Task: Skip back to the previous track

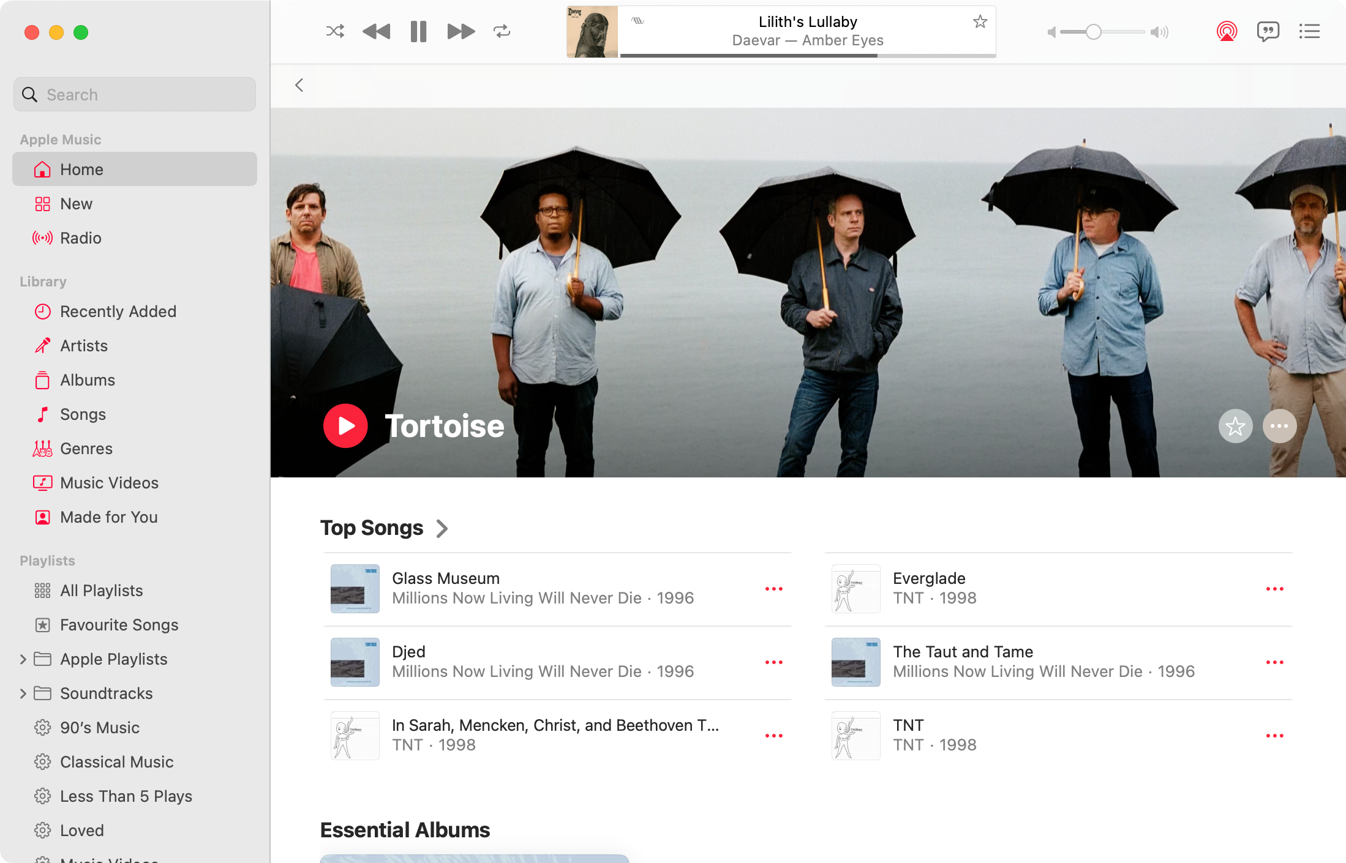Action: tap(376, 31)
